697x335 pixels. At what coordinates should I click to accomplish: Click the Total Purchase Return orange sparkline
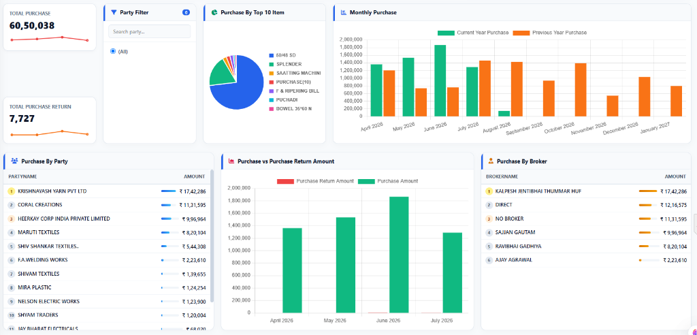coord(50,133)
